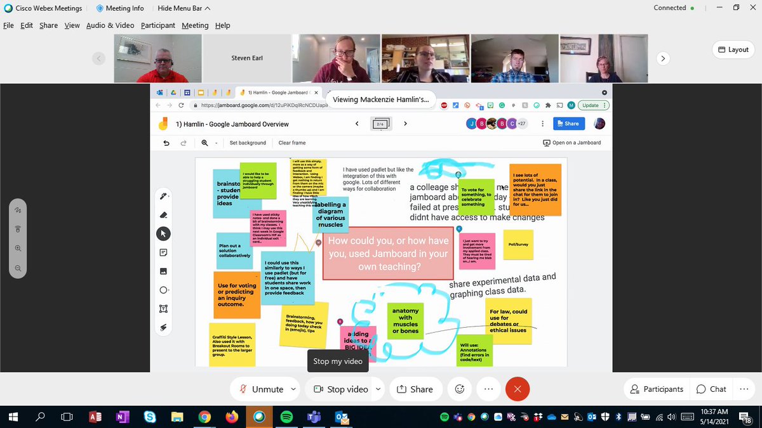Open the Audio & Video menu
This screenshot has height=428, width=762.
(x=110, y=25)
